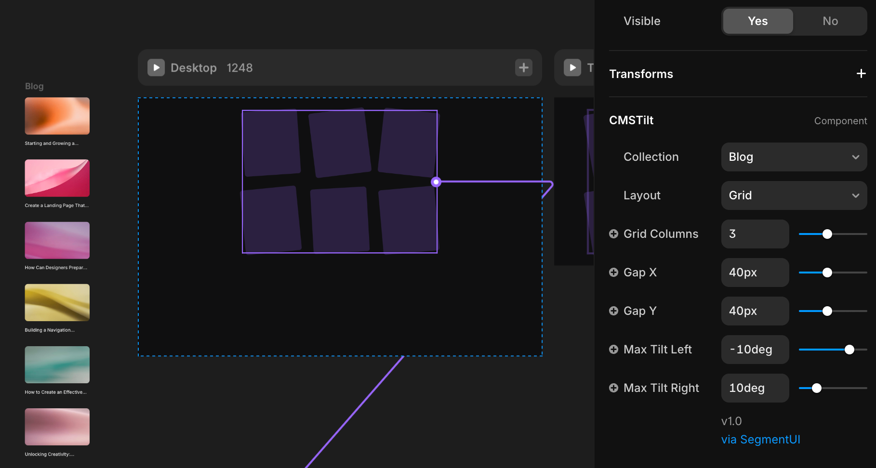Click the purple connector handle on the grid

point(436,182)
